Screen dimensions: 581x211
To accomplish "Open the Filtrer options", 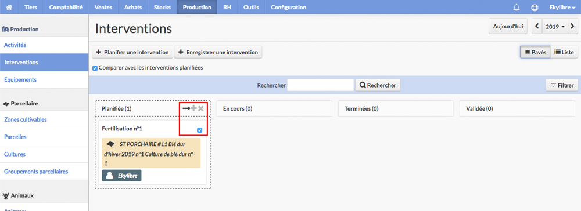I will pos(562,85).
